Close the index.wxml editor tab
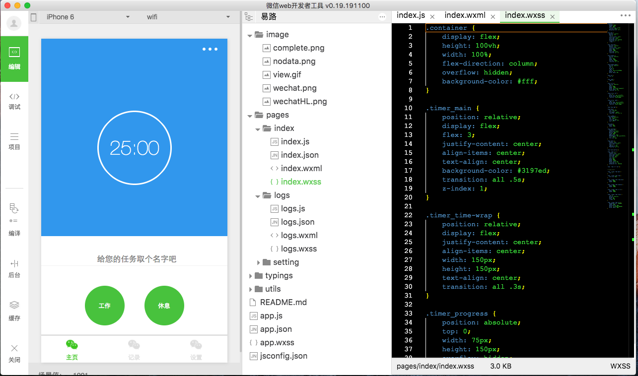Screen dimensions: 638x376 coord(493,17)
